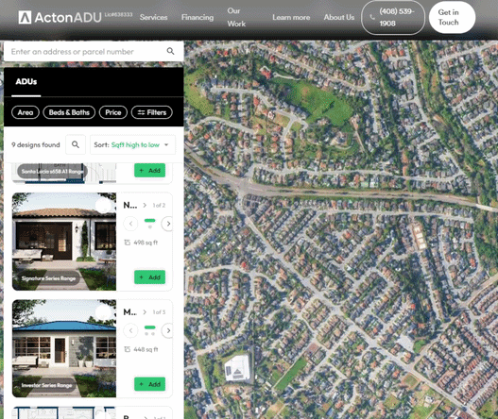The width and height of the screenshot is (498, 419).
Task: Open the Learn more menu
Action: click(x=291, y=17)
